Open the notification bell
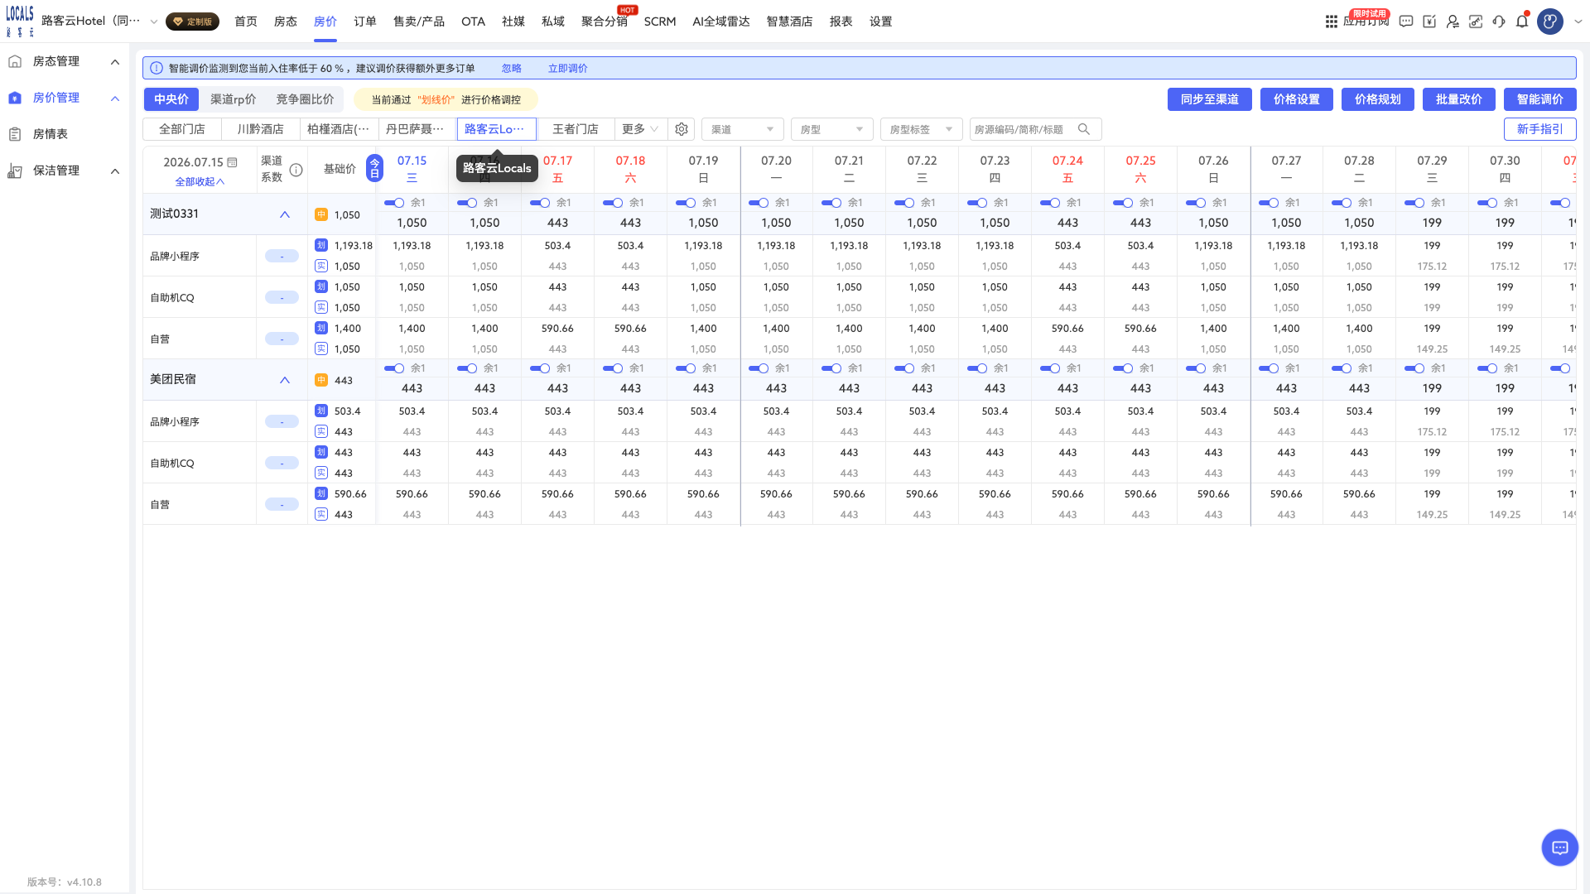Viewport: 1590px width, 894px height. (1522, 22)
